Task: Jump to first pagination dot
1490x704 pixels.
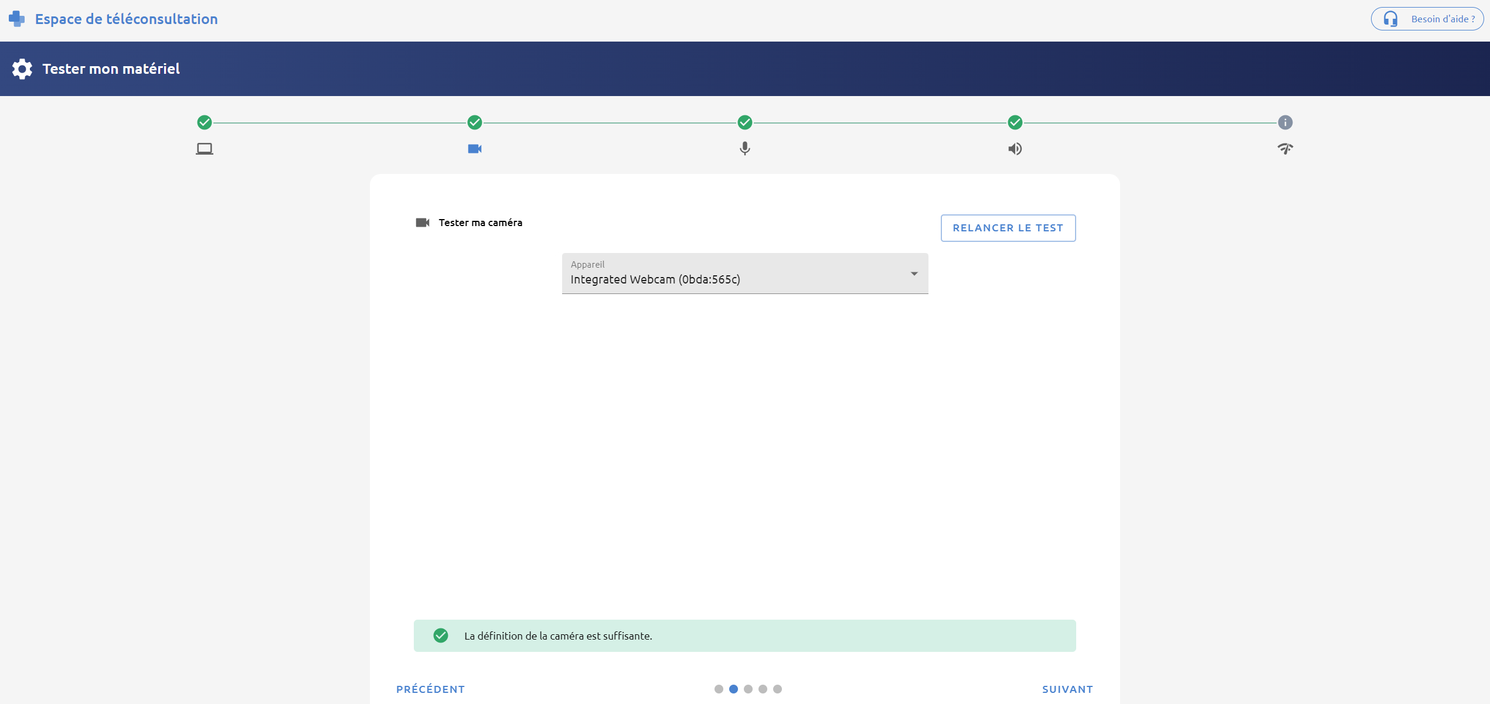Action: point(719,689)
